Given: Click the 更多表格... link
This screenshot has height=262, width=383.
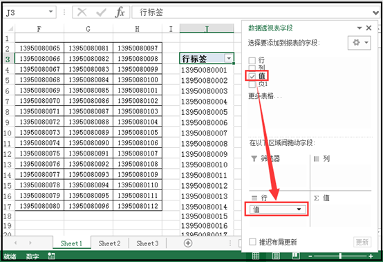Looking at the screenshot, I should (x=265, y=95).
